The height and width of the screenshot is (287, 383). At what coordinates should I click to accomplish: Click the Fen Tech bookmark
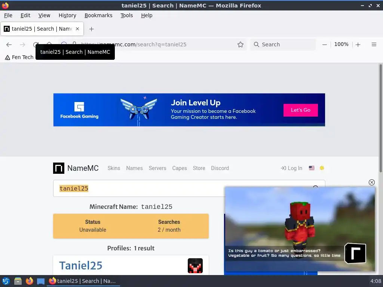[19, 57]
